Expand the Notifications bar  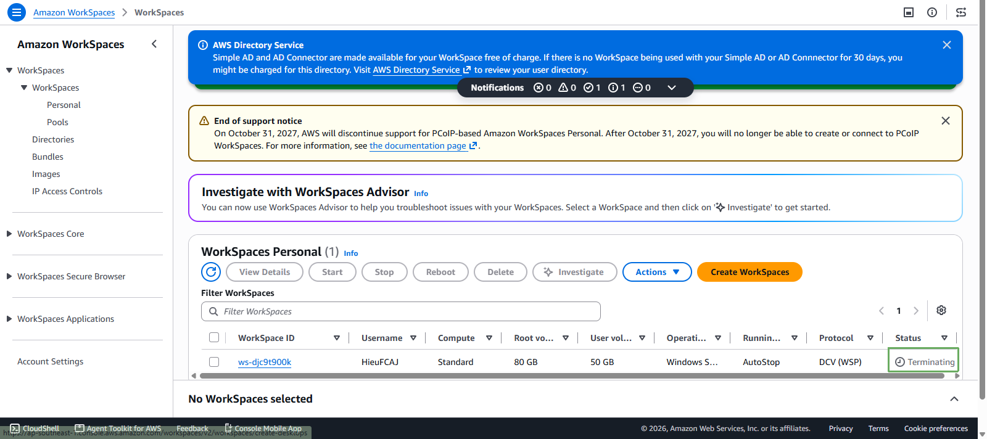click(x=672, y=88)
